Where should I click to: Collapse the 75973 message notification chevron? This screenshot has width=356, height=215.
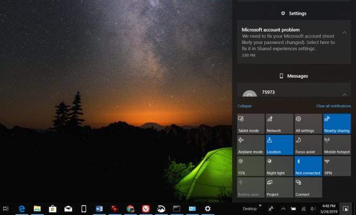344,94
